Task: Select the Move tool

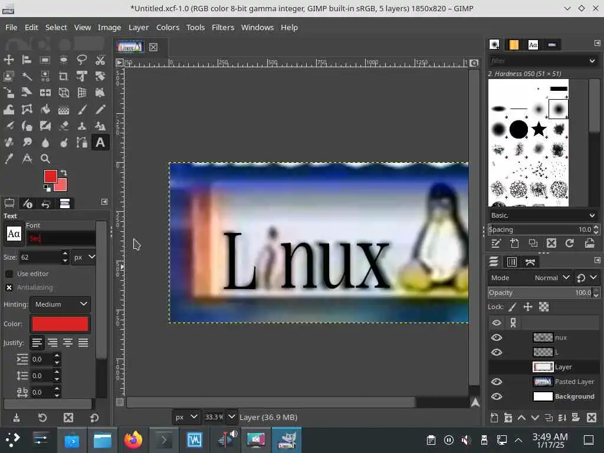Action: click(x=8, y=60)
